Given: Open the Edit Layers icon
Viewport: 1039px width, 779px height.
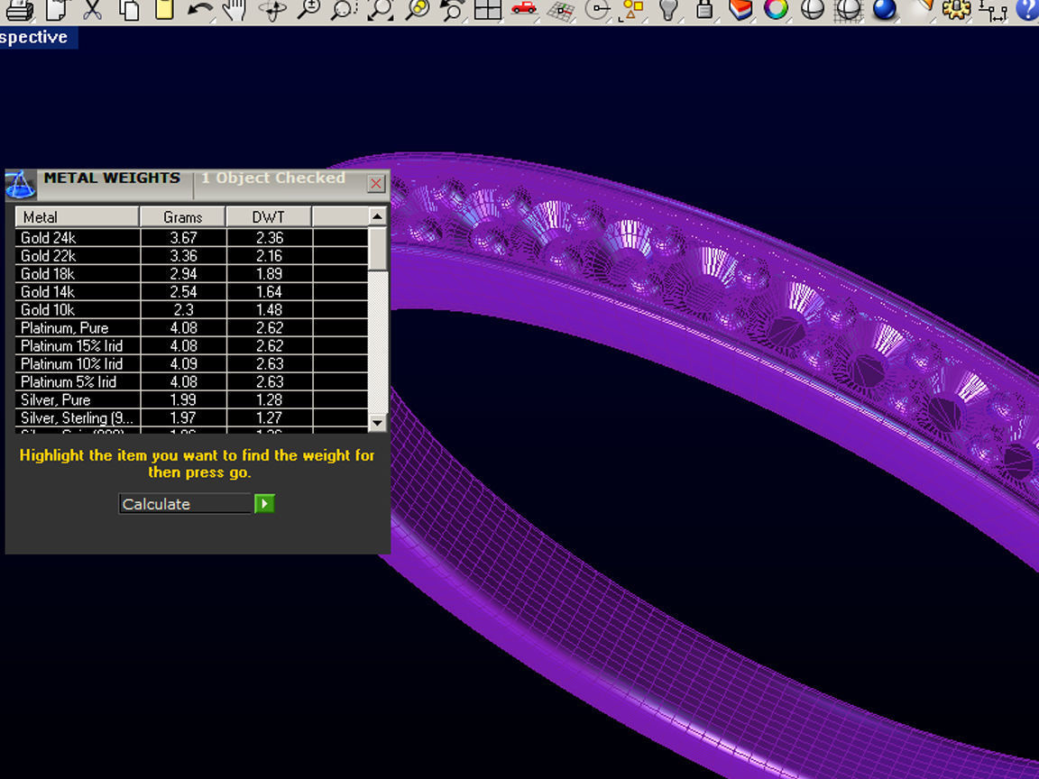Looking at the screenshot, I should point(740,9).
